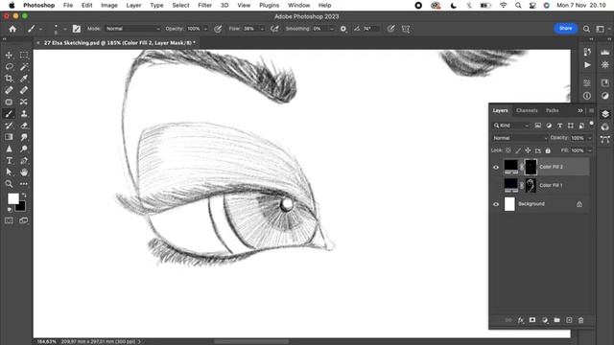
Task: Select the Lasso tool
Action: click(9, 67)
